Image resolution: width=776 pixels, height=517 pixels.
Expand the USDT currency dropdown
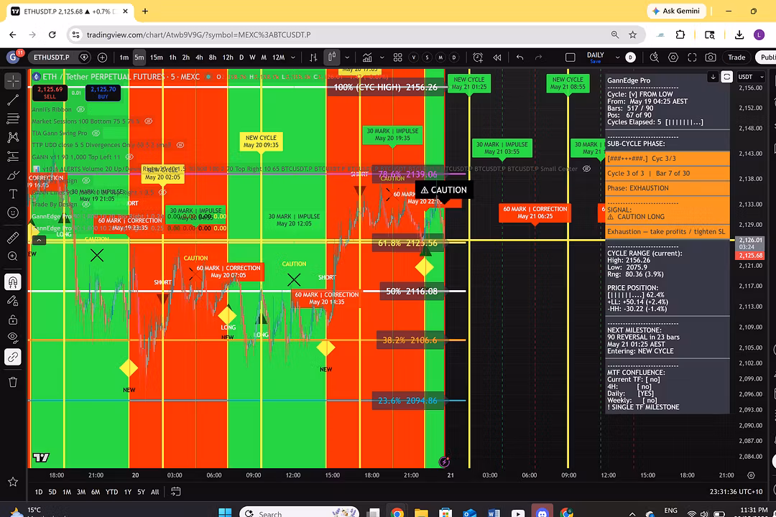(x=751, y=77)
